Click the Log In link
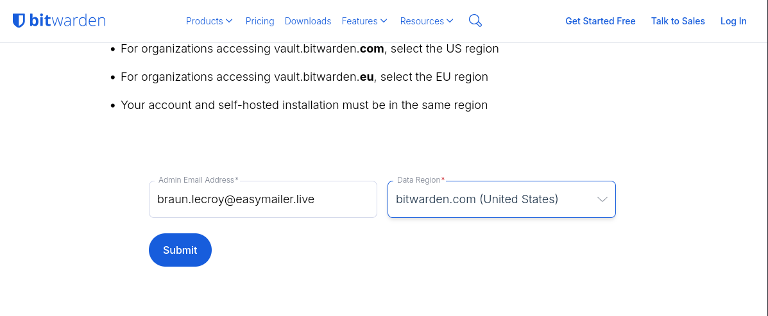 733,21
